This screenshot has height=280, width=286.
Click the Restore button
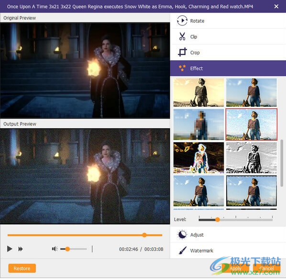(x=22, y=269)
